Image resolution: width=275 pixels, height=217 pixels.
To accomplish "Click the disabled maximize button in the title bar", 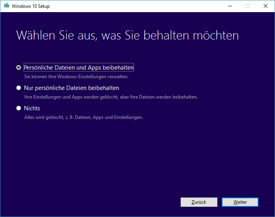I will tap(248, 6).
